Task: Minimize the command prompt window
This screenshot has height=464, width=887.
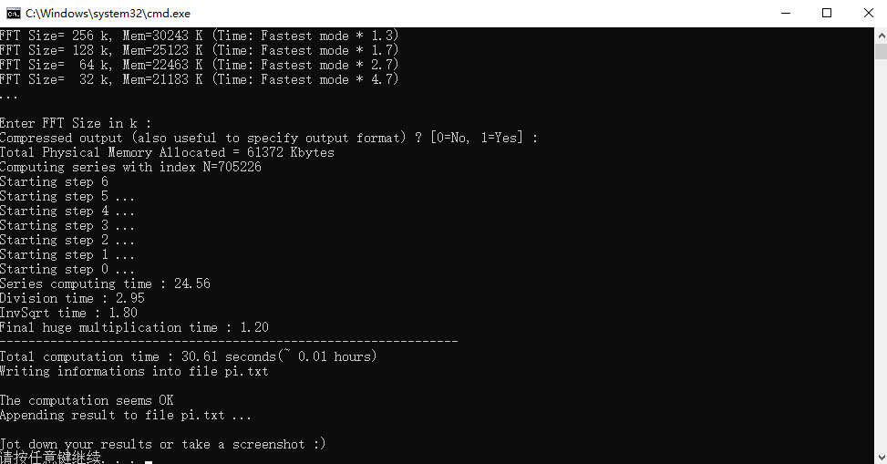Action: coord(786,13)
